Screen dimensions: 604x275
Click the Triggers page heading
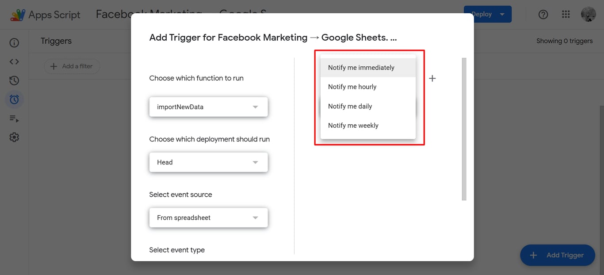pyautogui.click(x=56, y=41)
